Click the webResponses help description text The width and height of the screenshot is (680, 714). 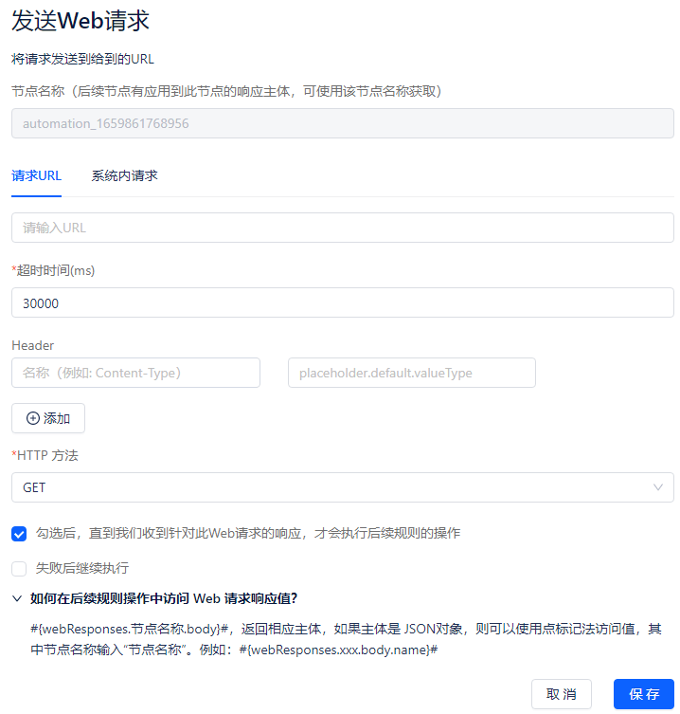click(346, 639)
